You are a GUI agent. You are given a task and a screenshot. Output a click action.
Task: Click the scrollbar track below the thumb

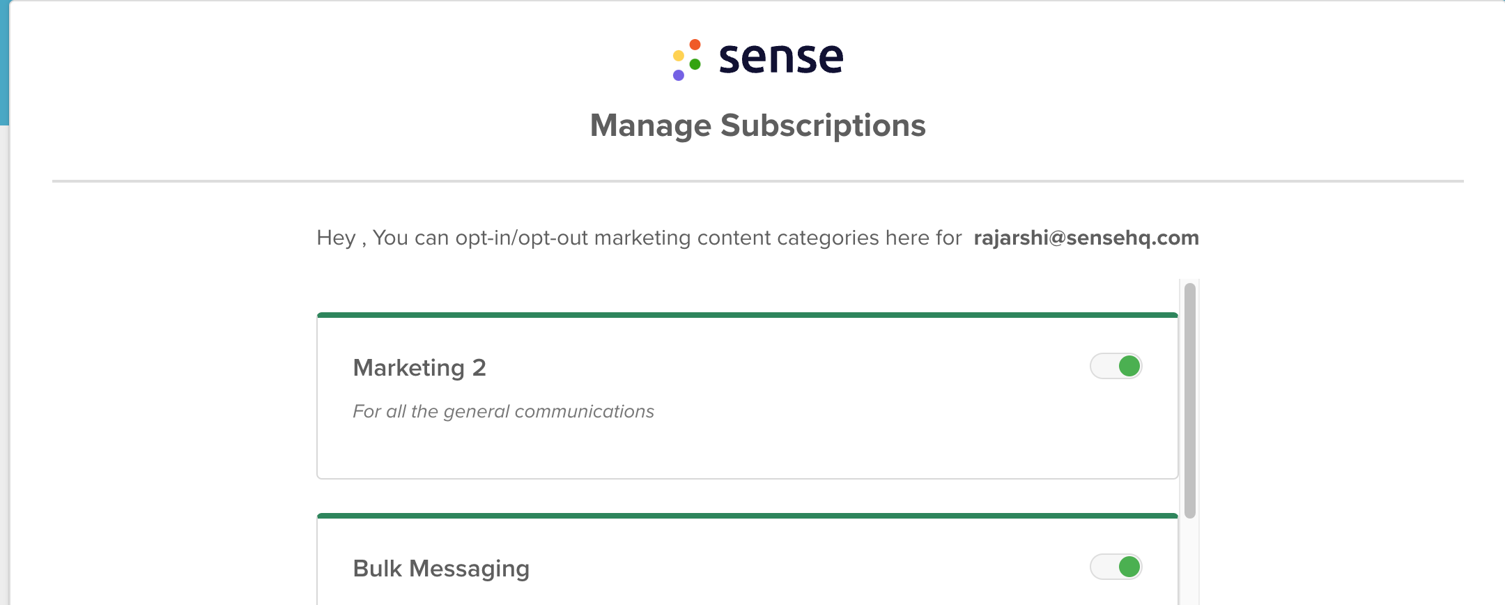click(1190, 562)
